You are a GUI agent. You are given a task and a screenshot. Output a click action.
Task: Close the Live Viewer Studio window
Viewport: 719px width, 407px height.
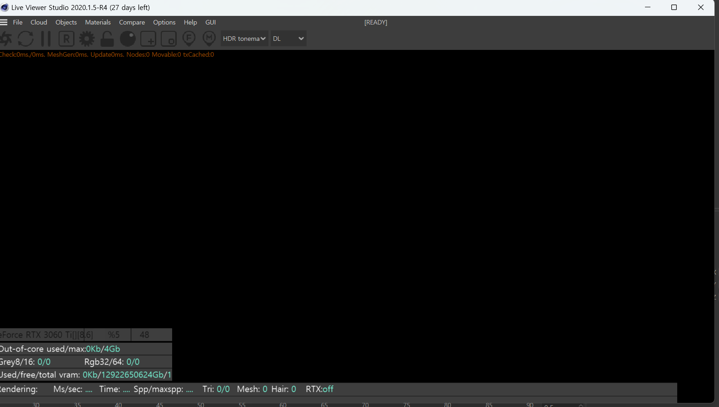point(701,7)
